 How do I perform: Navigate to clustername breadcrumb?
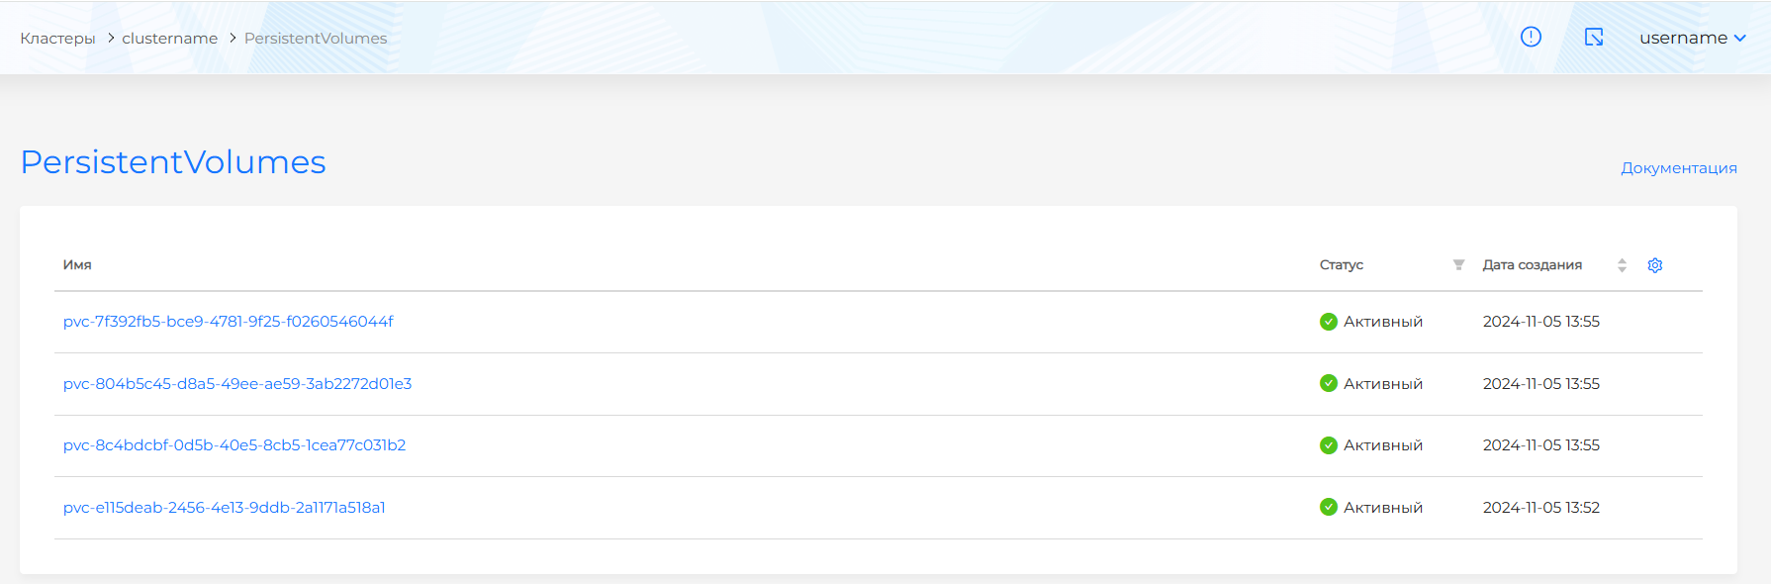pyautogui.click(x=169, y=39)
